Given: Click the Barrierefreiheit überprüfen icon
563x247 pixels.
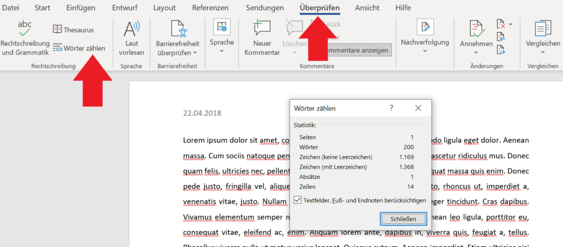Looking at the screenshot, I should click(179, 29).
